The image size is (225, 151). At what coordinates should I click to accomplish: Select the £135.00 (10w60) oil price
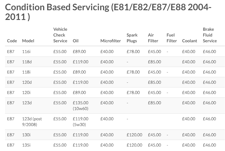80,106
